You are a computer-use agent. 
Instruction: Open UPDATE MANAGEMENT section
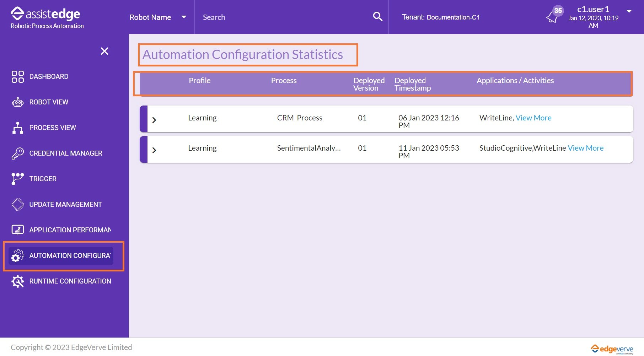(x=65, y=205)
